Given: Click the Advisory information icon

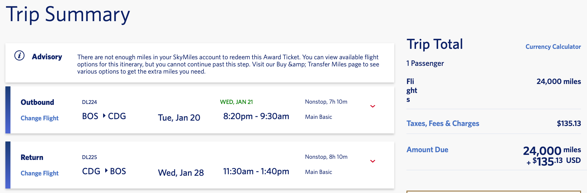Looking at the screenshot, I should pyautogui.click(x=19, y=56).
